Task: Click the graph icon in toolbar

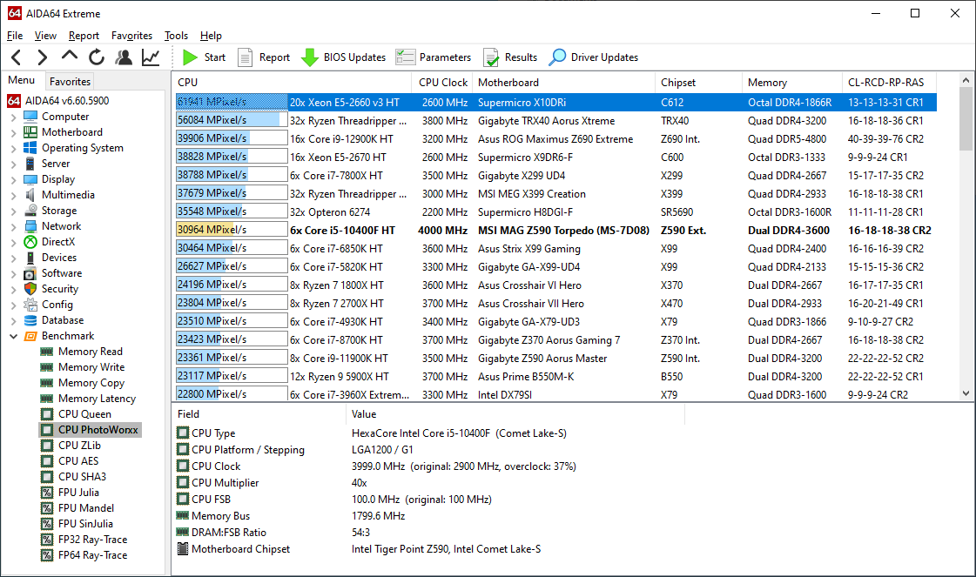Action: click(x=151, y=57)
